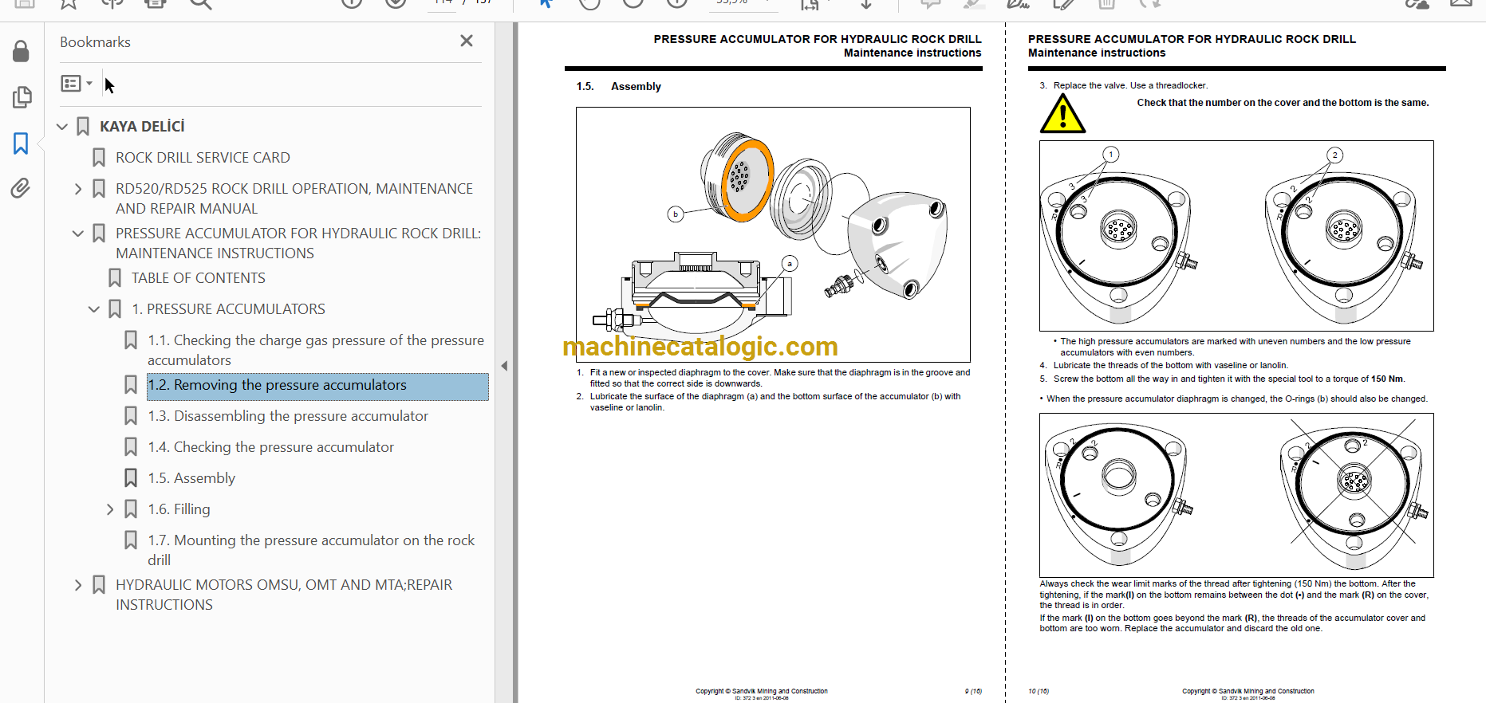Jump to TABLE OF CONTENTS bookmark
The height and width of the screenshot is (703, 1486).
pos(199,278)
